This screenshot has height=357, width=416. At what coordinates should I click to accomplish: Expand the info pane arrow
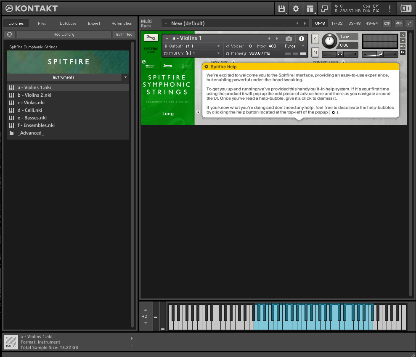pyautogui.click(x=132, y=338)
